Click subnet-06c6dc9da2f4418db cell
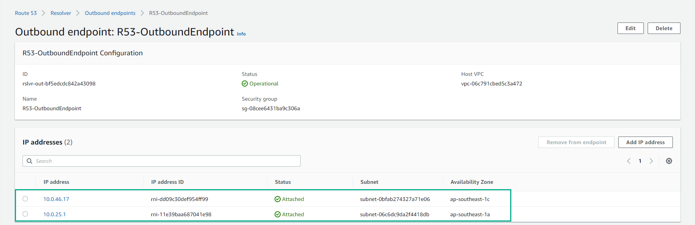 point(394,214)
